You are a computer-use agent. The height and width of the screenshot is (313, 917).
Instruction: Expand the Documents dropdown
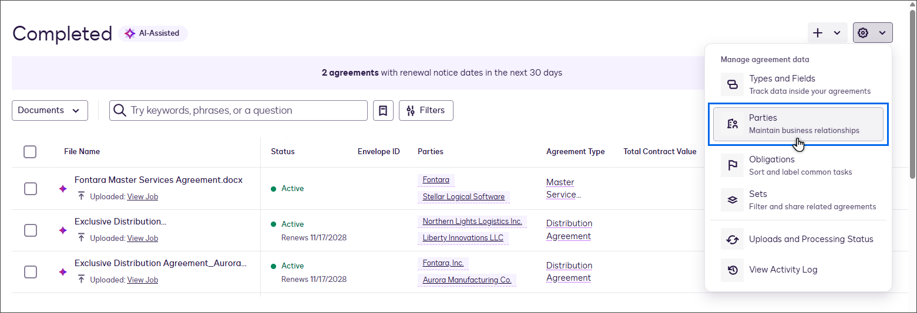click(x=49, y=110)
